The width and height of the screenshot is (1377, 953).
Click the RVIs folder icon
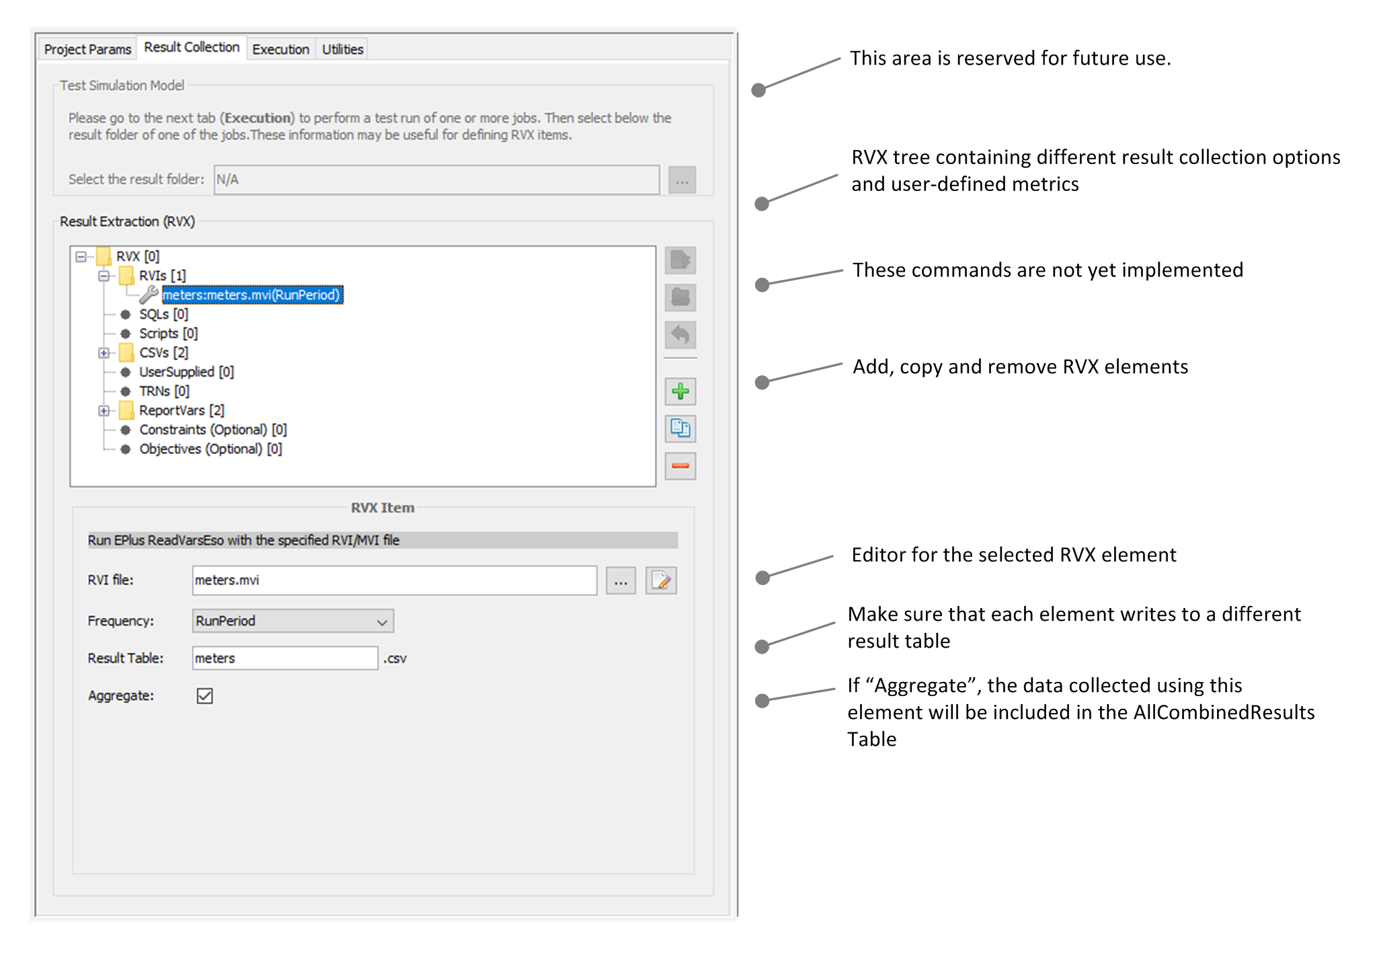click(126, 275)
